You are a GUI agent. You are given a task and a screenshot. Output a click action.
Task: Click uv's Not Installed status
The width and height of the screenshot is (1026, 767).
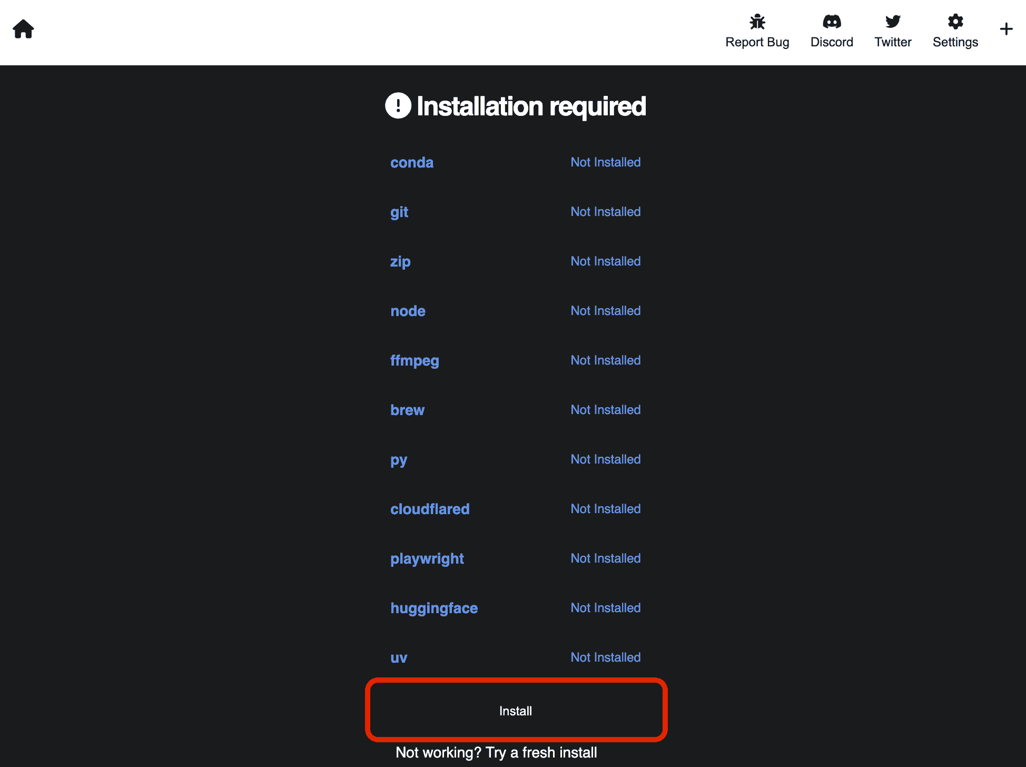coord(606,657)
